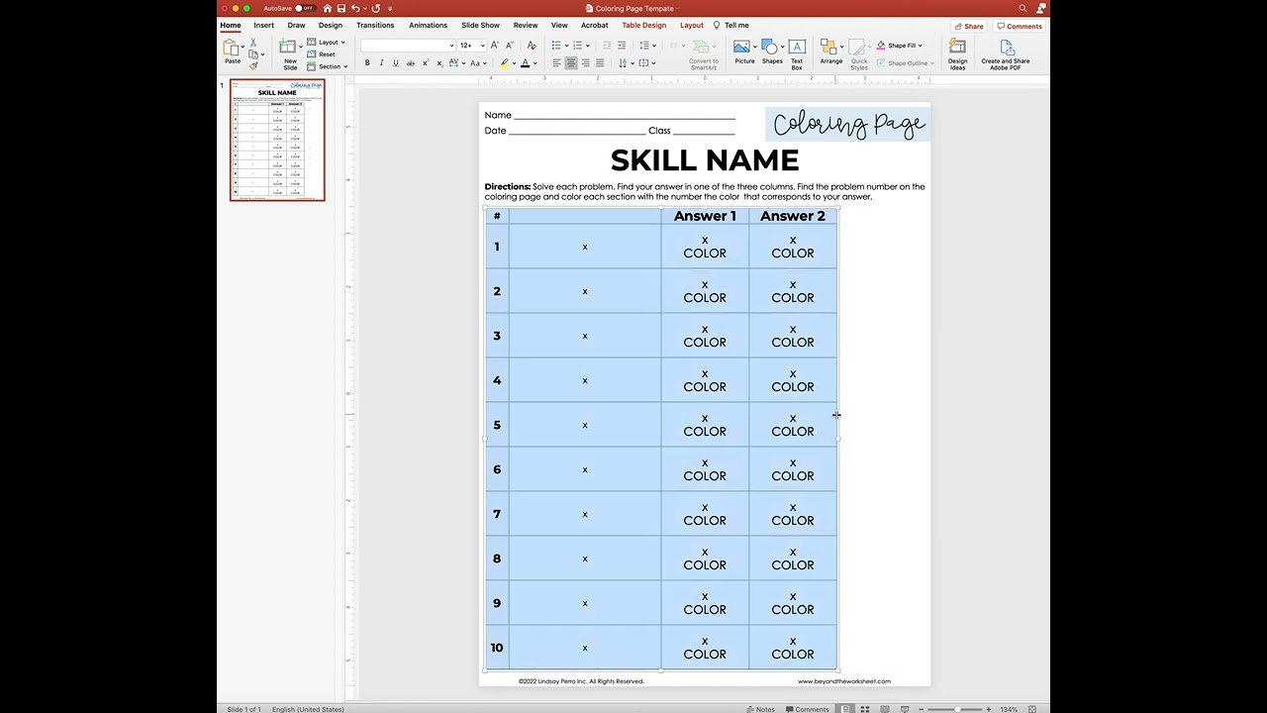Apply subscript formatting
Image resolution: width=1267 pixels, height=713 pixels.
point(439,63)
